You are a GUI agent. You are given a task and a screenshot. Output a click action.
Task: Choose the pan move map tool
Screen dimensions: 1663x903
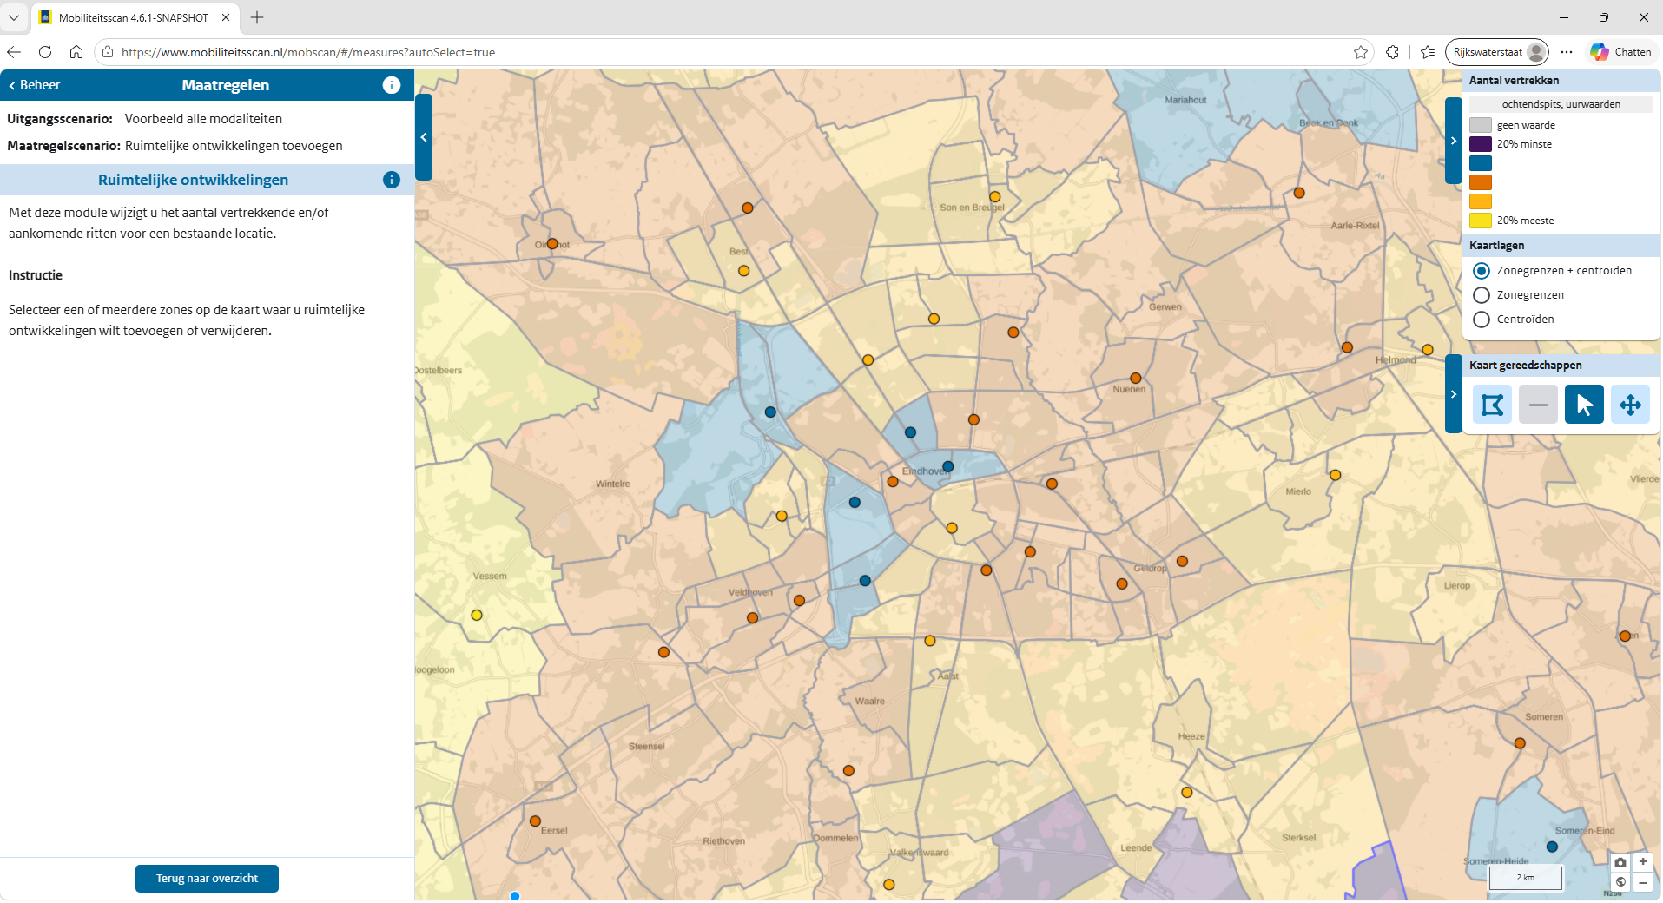click(1630, 405)
